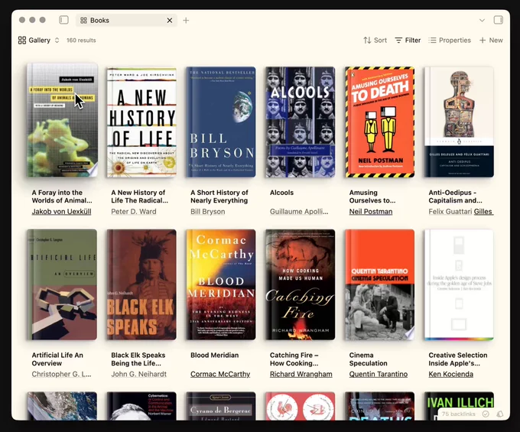Open the Blood Meridian book cover
Screen dimensions: 520x432
click(220, 284)
